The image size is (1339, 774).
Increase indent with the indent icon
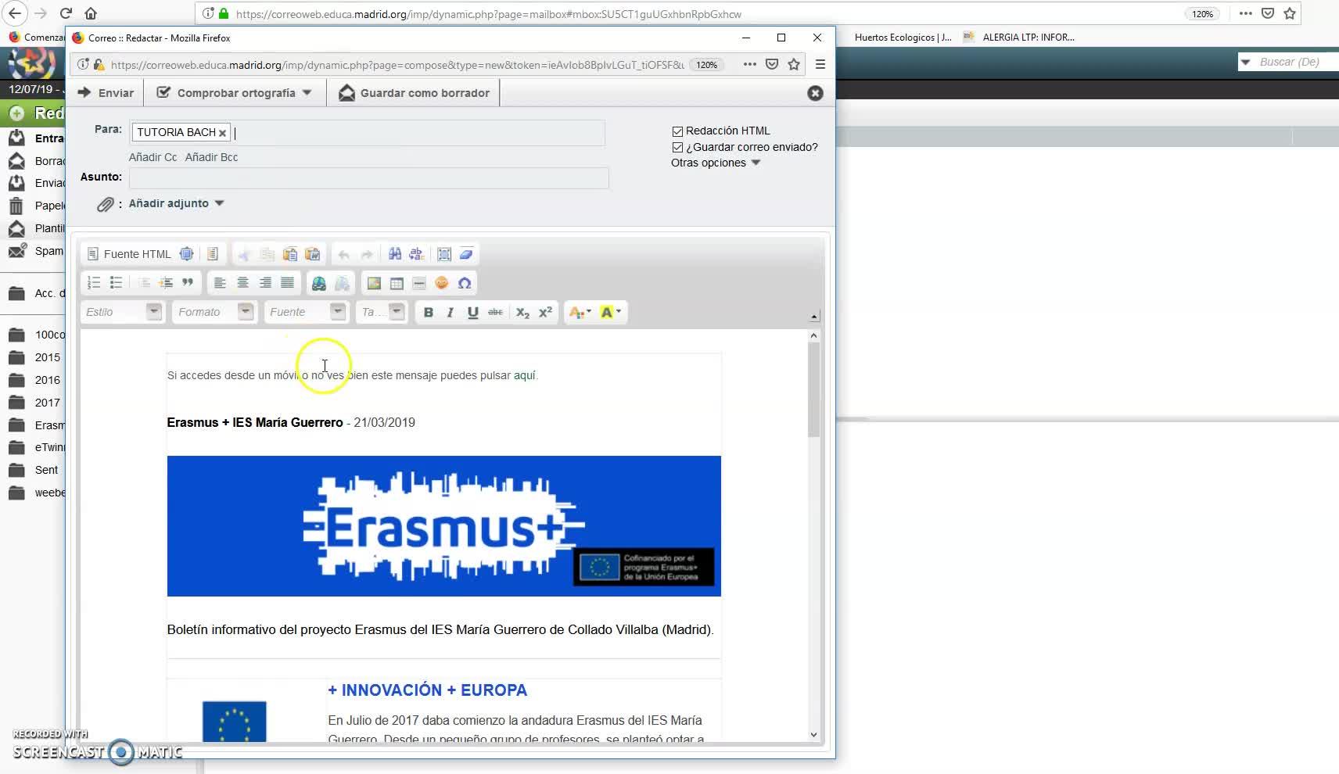[x=166, y=283]
